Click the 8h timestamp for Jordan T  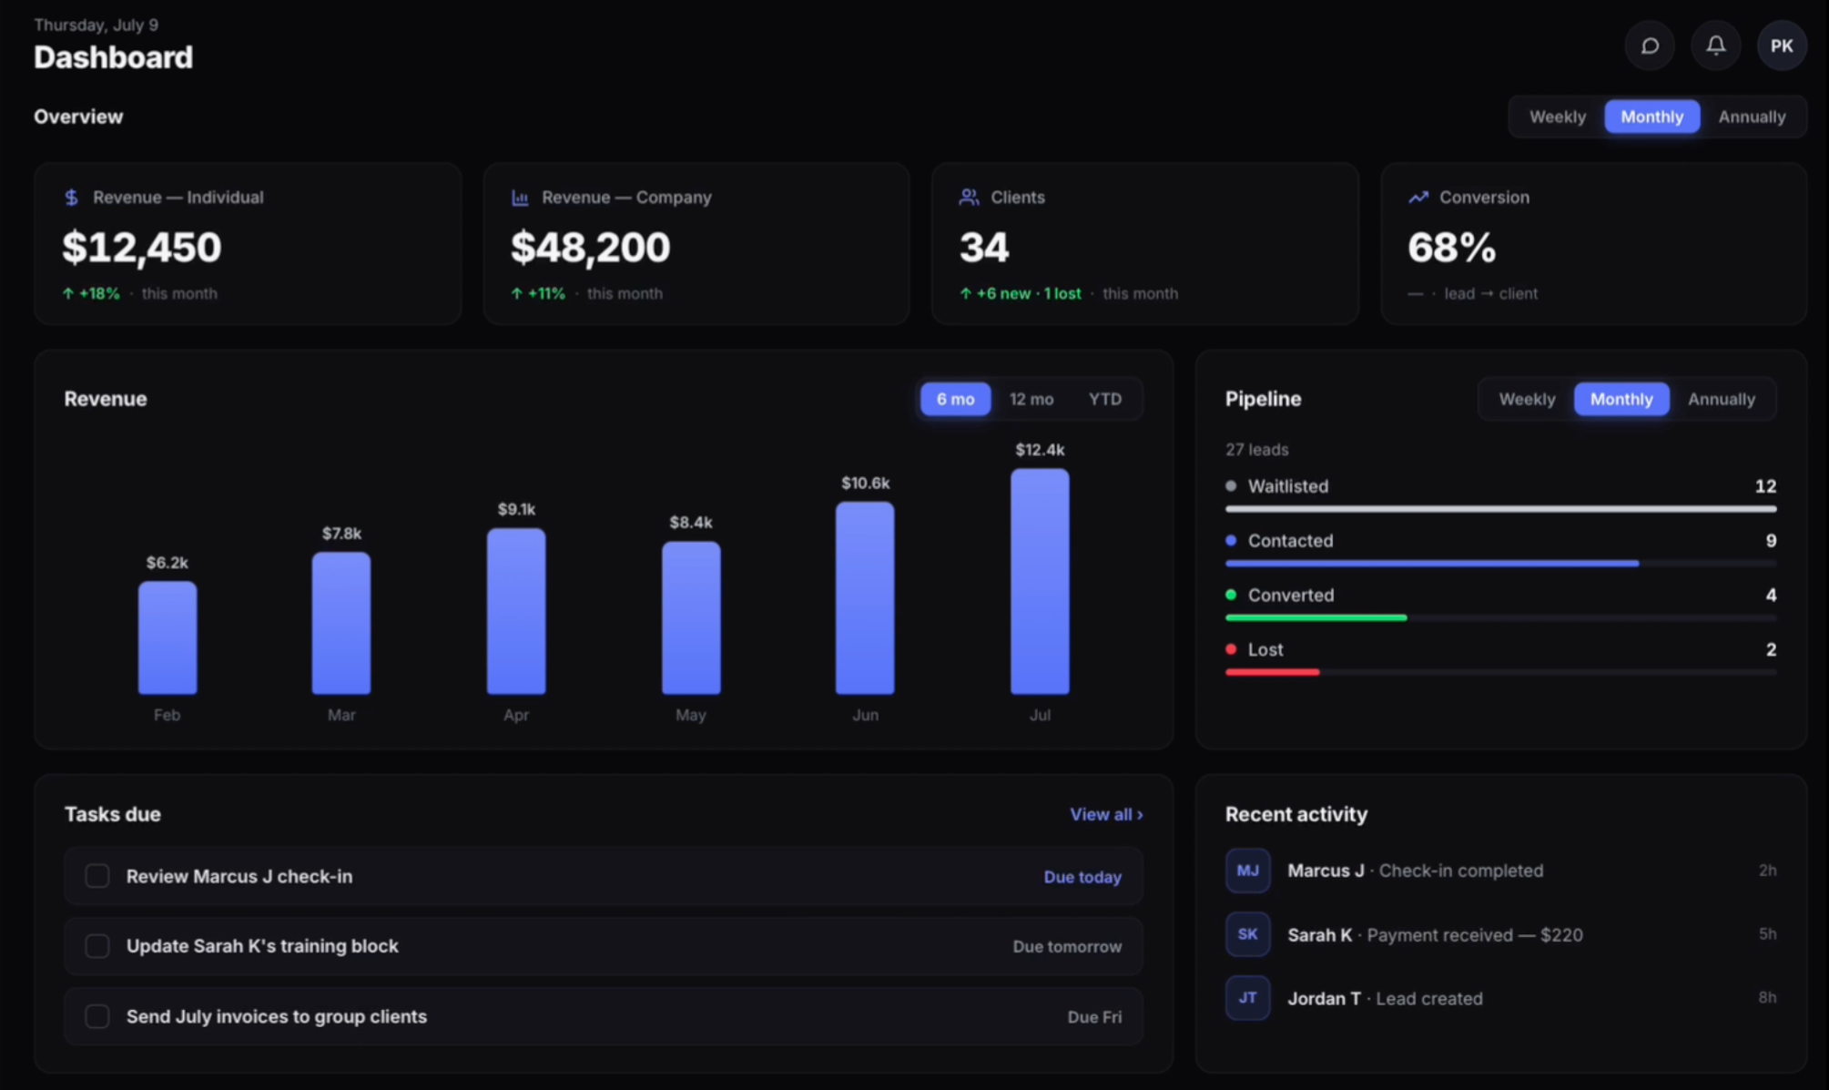pyautogui.click(x=1767, y=998)
